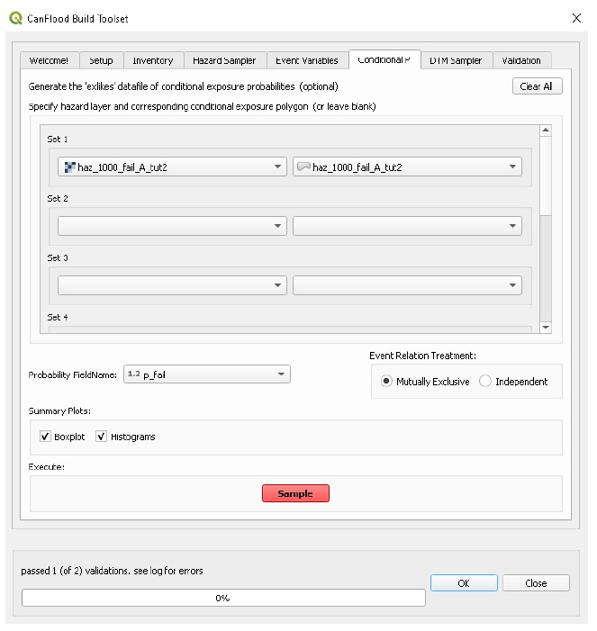Click the 'Summary Plots:' label
Image resolution: width=597 pixels, height=631 pixels.
pyautogui.click(x=59, y=411)
